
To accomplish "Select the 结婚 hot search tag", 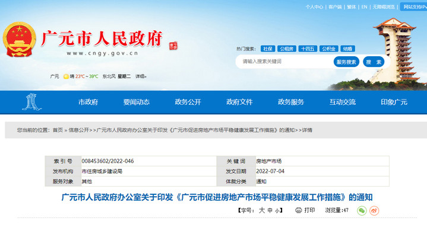I will [x=348, y=49].
